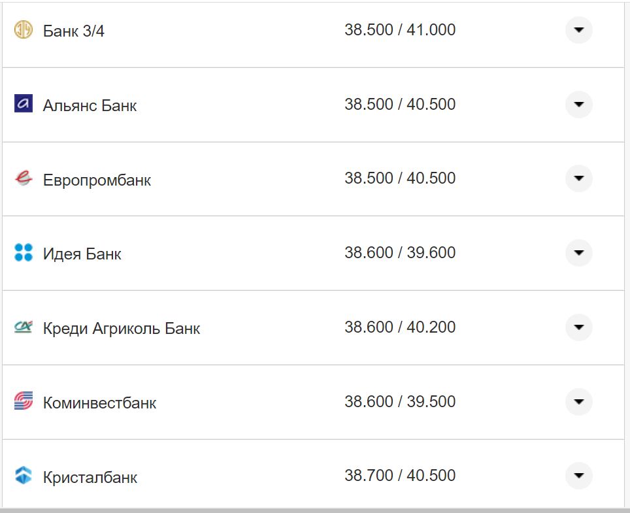Click the Кристалбанк logo icon
630x513 pixels.
pyautogui.click(x=24, y=476)
